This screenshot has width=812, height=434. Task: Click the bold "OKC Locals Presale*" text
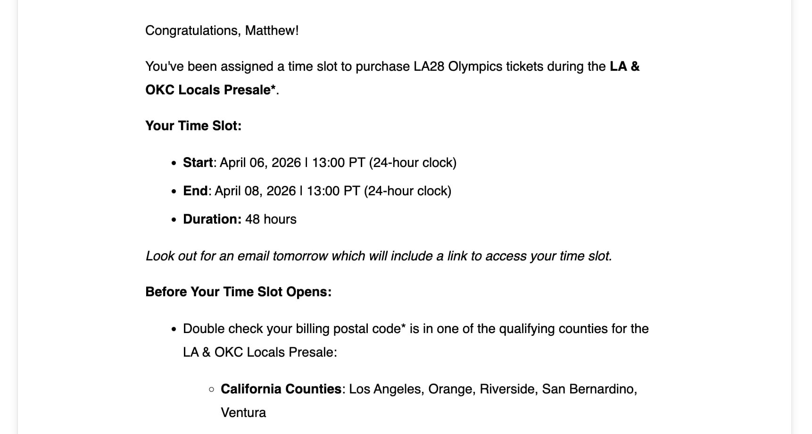pyautogui.click(x=210, y=90)
